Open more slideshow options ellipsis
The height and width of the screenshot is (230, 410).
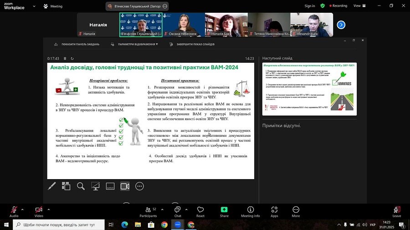pyautogui.click(x=139, y=186)
